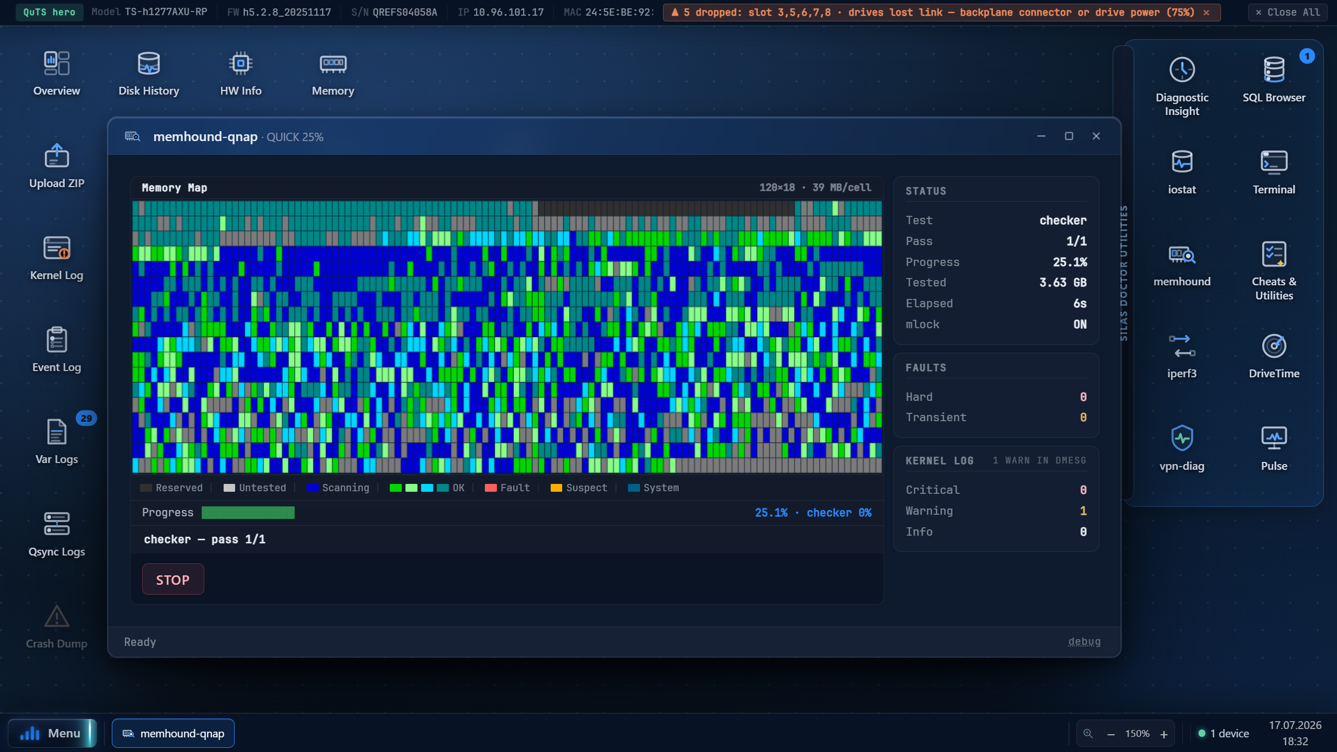Open the Kernel Log icon

56,258
